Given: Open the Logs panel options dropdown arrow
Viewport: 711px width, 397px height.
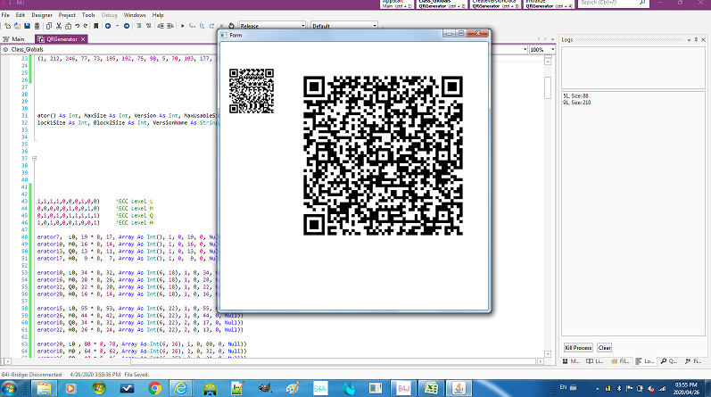Looking at the screenshot, I should (x=689, y=40).
